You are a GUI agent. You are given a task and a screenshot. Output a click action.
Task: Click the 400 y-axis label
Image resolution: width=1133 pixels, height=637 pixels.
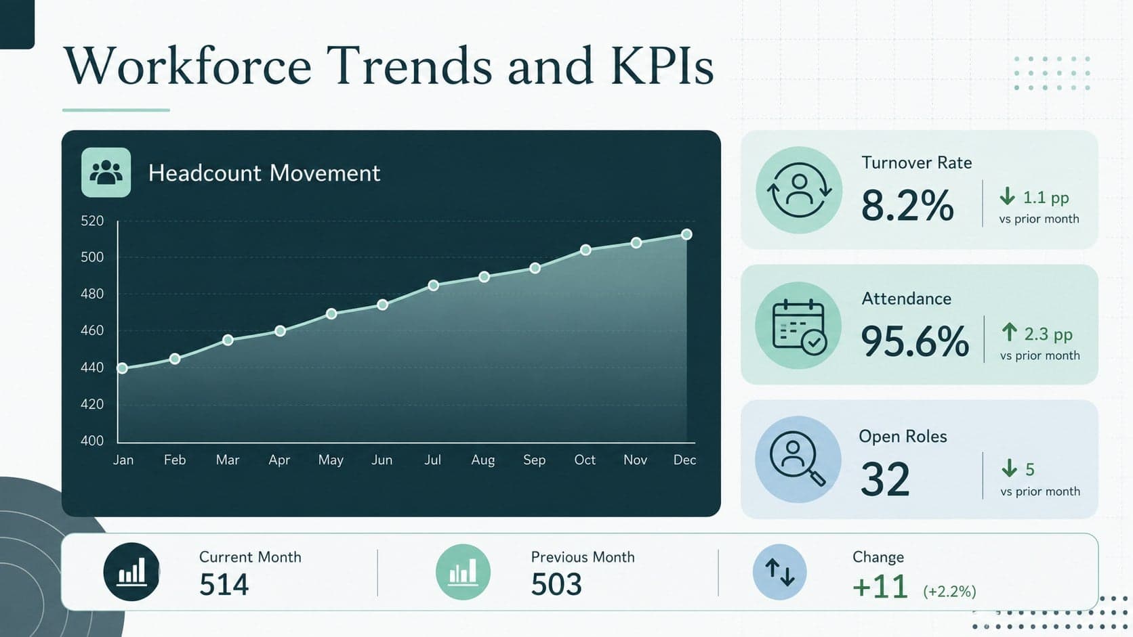(x=92, y=441)
